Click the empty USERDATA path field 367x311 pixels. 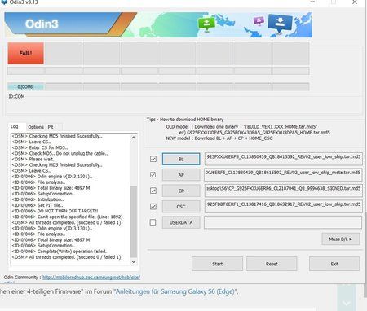[283, 222]
